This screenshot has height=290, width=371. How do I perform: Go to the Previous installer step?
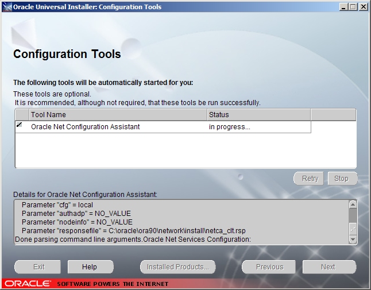click(x=269, y=267)
